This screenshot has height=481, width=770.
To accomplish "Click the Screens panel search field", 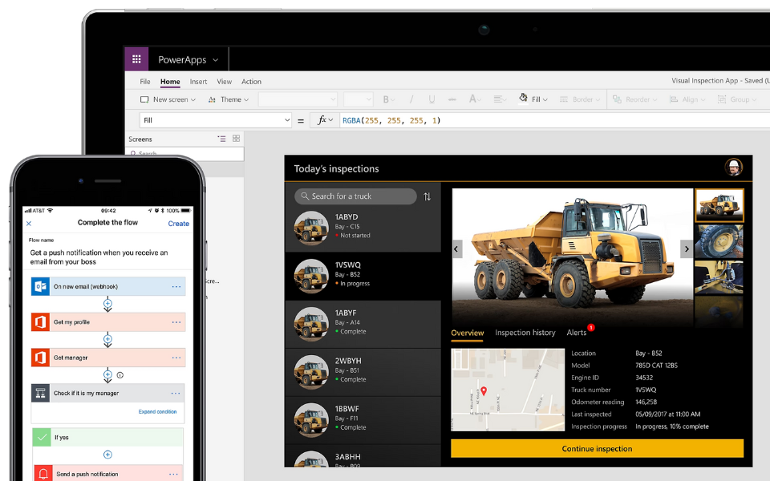I will click(x=184, y=154).
